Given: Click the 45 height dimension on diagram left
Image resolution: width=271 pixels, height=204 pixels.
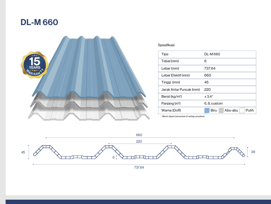Looking at the screenshot, I should [23, 152].
